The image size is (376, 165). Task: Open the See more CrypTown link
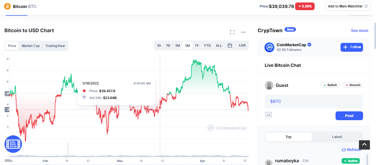(359, 31)
